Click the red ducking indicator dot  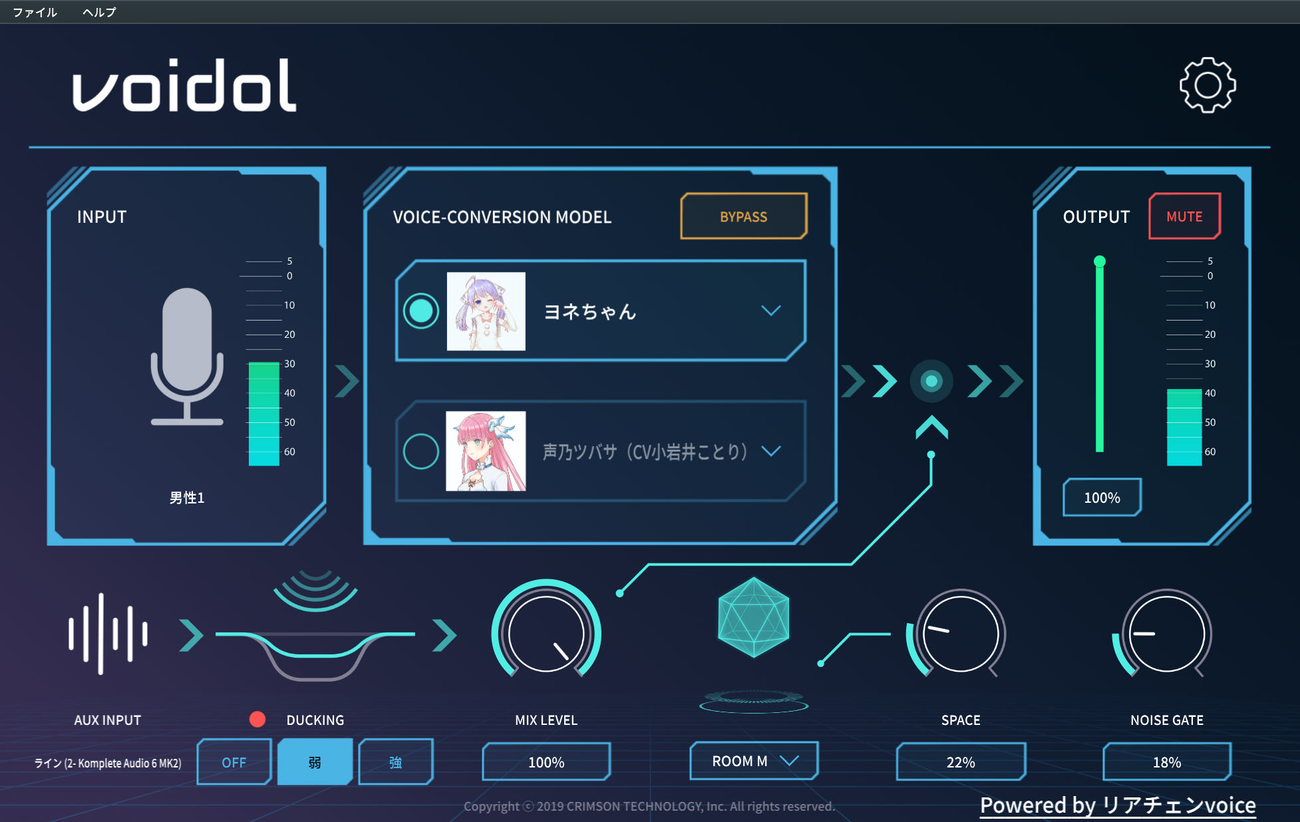tap(257, 719)
